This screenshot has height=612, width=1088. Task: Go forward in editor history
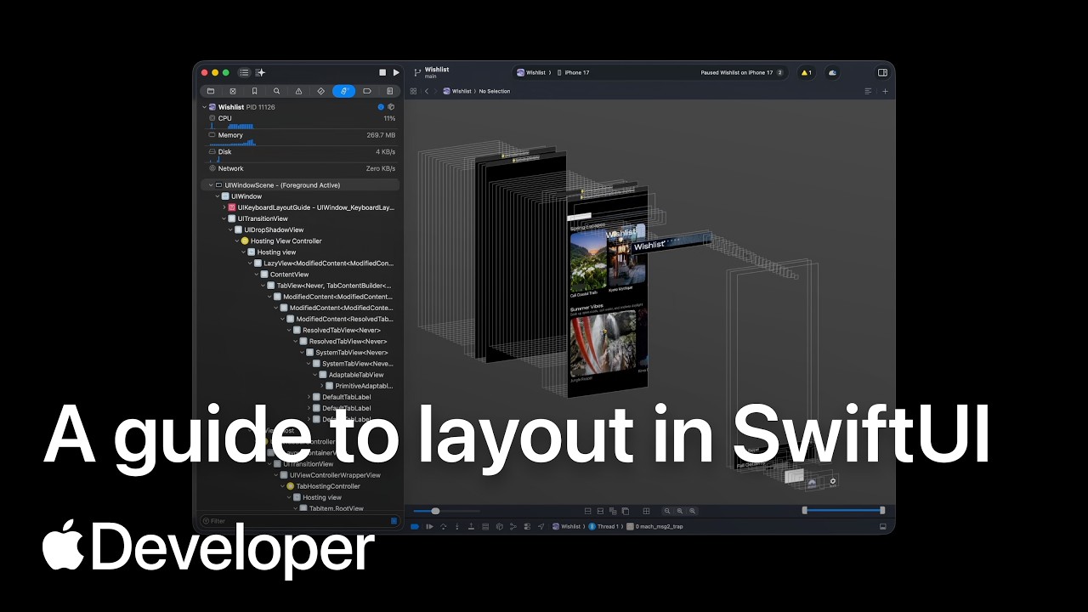point(436,91)
